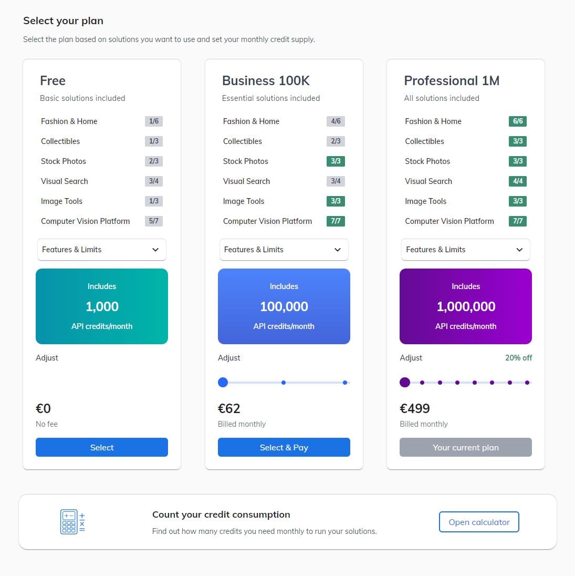
Task: Click the 4/4 Visual Search badge on Professional 1M
Action: (518, 181)
